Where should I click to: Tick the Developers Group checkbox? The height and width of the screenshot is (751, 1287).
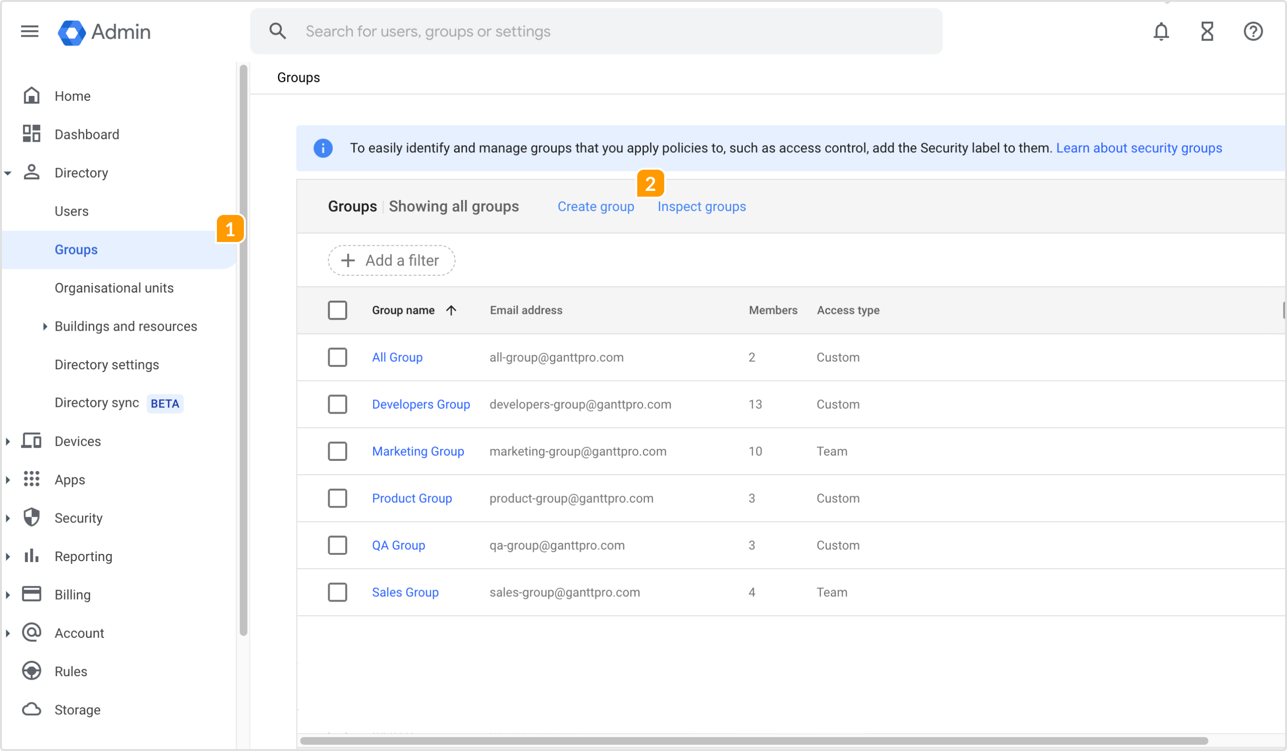pyautogui.click(x=337, y=404)
